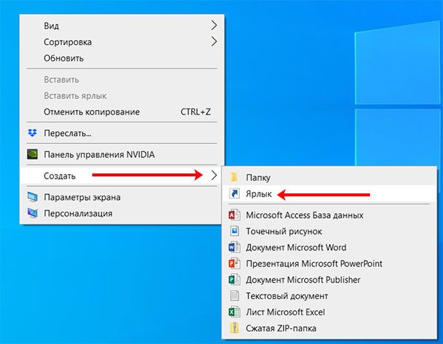Screen dimensions: 443x344
Task: Click the PowerPoint presentation icon
Action: pos(234,264)
